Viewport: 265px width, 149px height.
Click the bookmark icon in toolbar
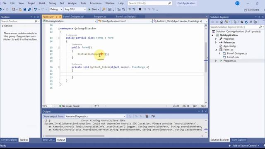[x=140, y=9]
